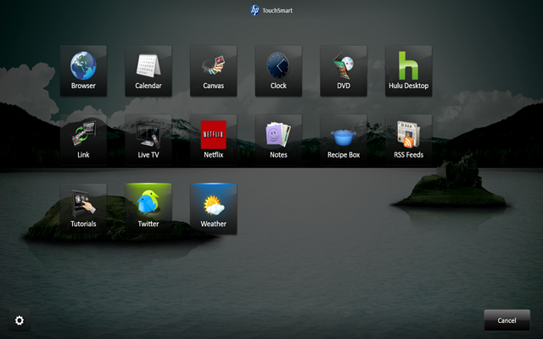Launch the Calendar app tile
The width and height of the screenshot is (543, 339).
[148, 71]
